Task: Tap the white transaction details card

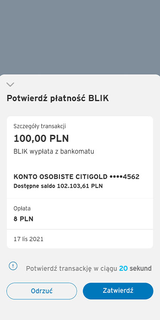Action: coord(80,182)
